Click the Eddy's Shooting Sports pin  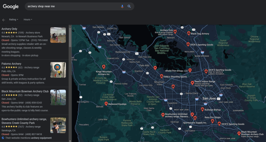pyautogui.click(x=161, y=76)
